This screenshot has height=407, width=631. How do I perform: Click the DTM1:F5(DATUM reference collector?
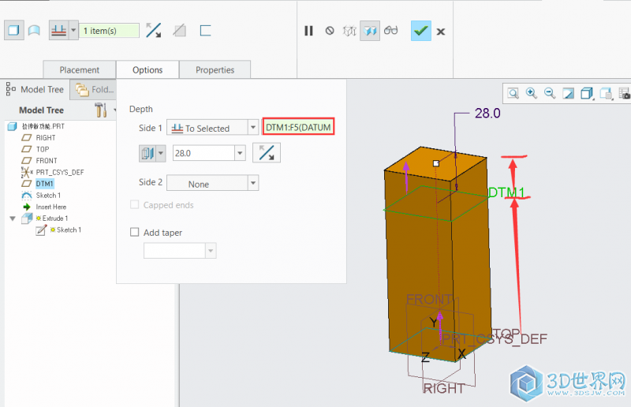click(x=298, y=127)
